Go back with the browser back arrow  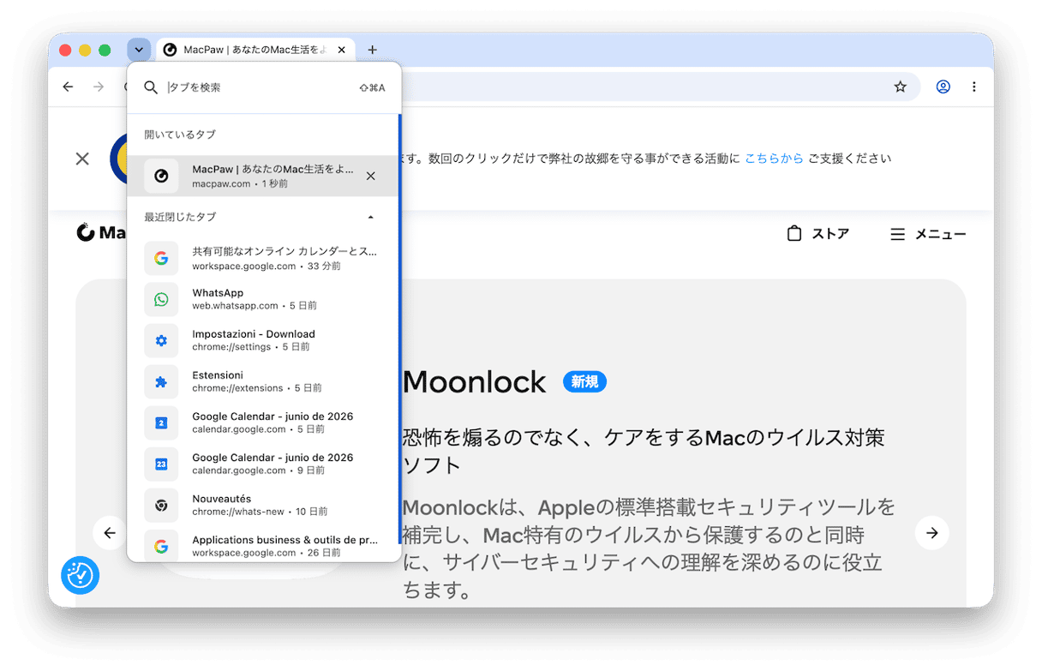pyautogui.click(x=69, y=87)
